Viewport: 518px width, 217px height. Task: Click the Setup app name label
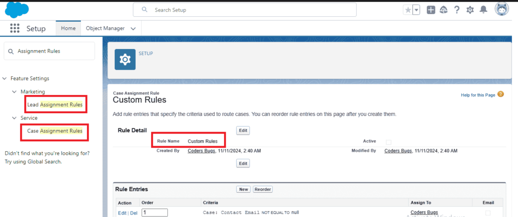point(36,28)
